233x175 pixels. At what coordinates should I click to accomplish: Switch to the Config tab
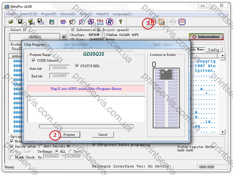214,50
